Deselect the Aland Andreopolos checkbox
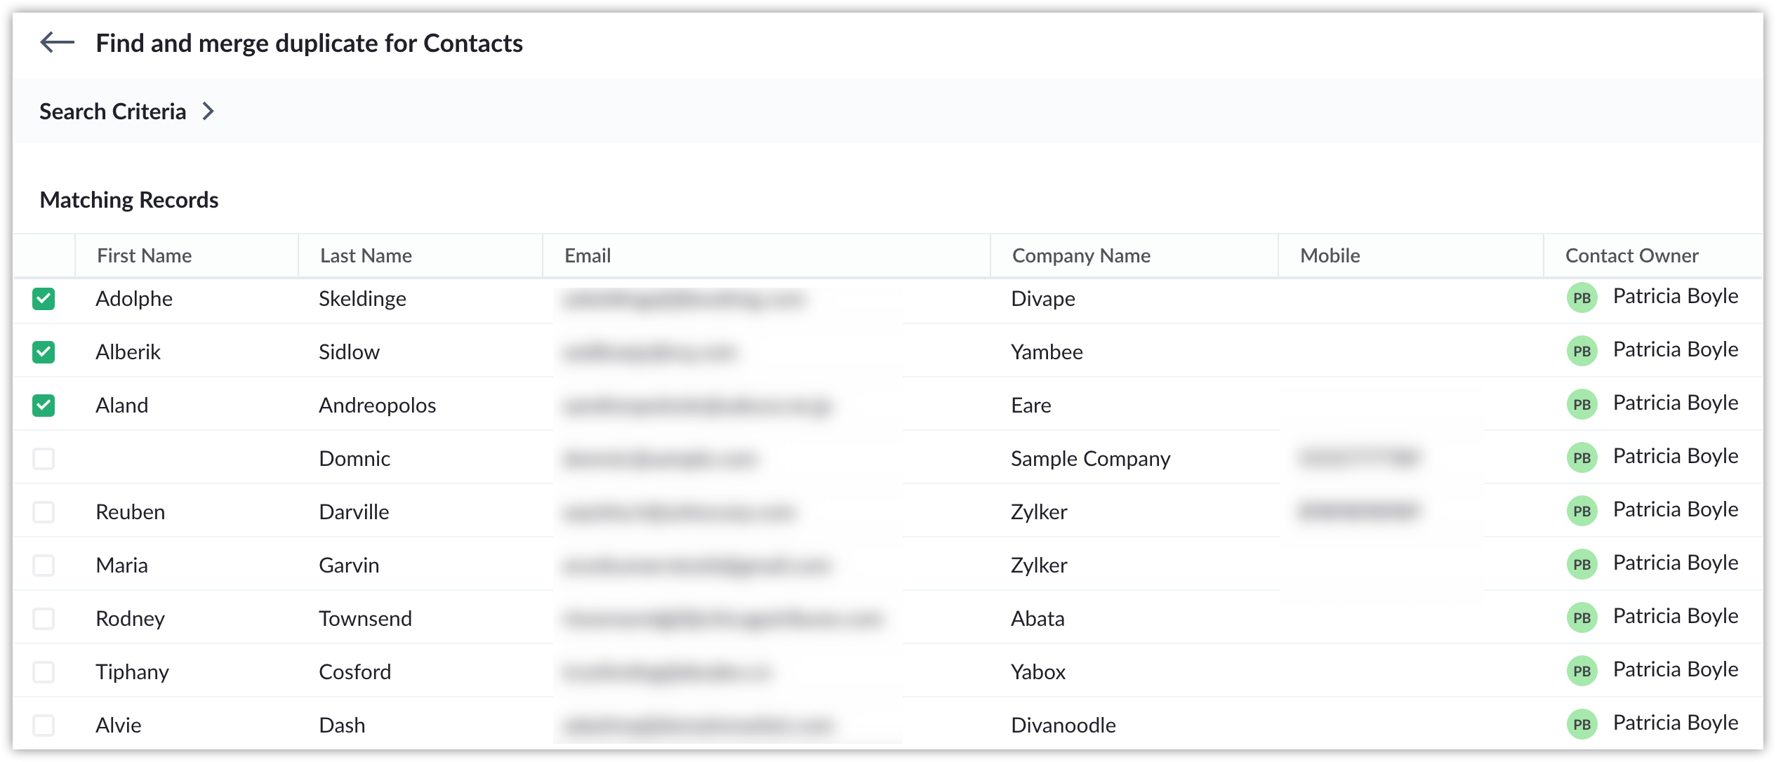 pyautogui.click(x=44, y=406)
